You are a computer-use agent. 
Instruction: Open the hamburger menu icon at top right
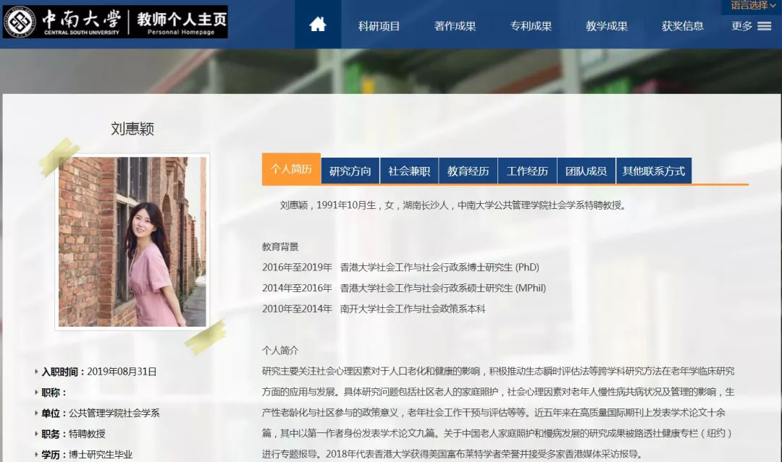(765, 25)
